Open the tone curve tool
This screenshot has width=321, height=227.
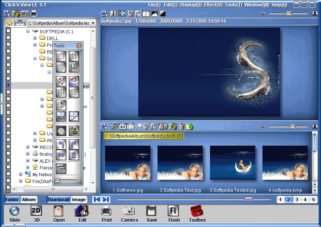pyautogui.click(x=74, y=116)
